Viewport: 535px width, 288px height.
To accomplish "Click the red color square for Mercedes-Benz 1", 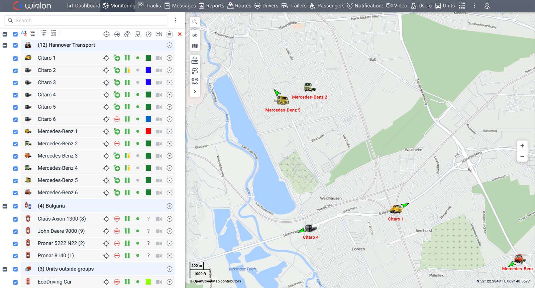I will (x=148, y=131).
